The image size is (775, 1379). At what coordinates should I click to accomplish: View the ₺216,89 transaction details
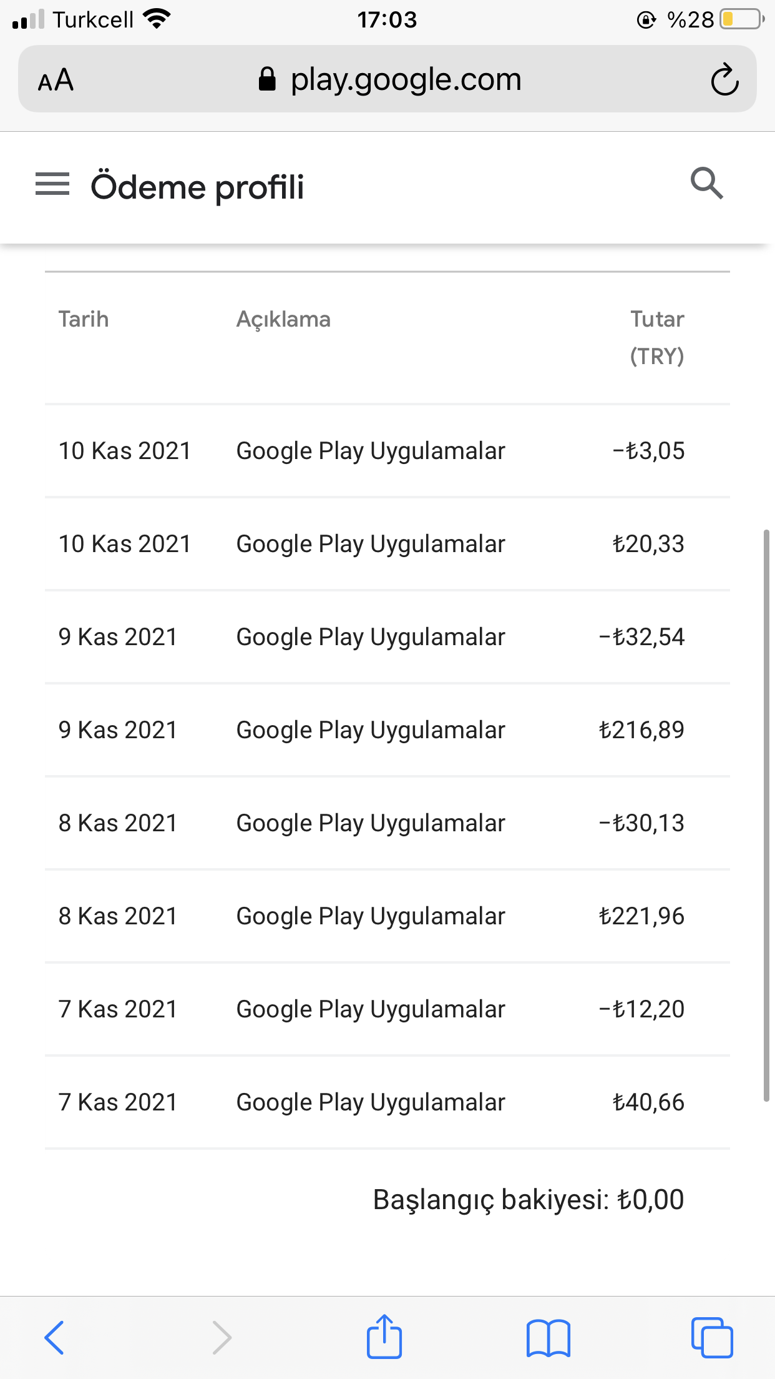tap(387, 730)
